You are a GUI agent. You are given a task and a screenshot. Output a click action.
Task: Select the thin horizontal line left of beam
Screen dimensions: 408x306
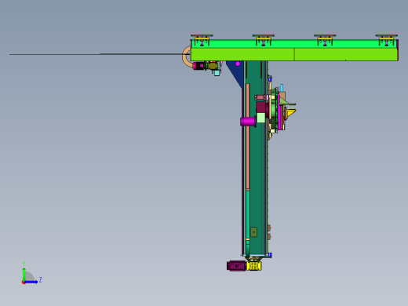100,54
